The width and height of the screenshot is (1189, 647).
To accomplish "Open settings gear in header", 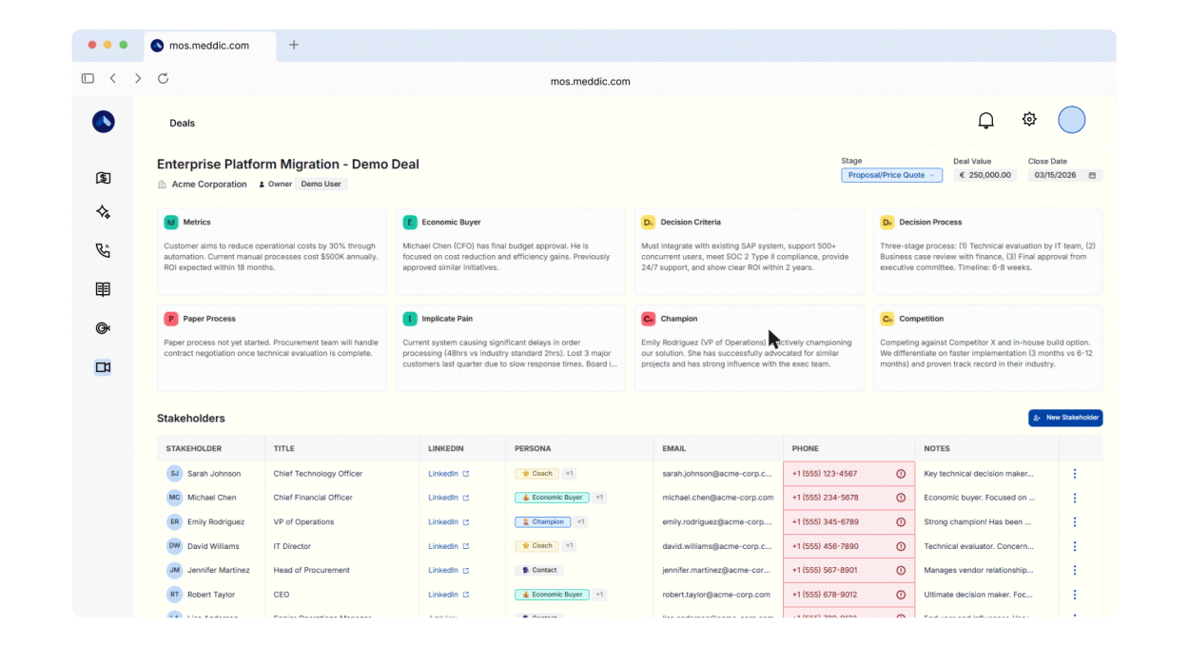I will [1029, 119].
